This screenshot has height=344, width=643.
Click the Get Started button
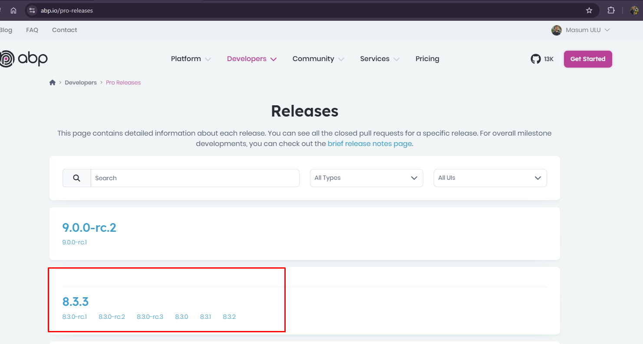[x=587, y=59]
